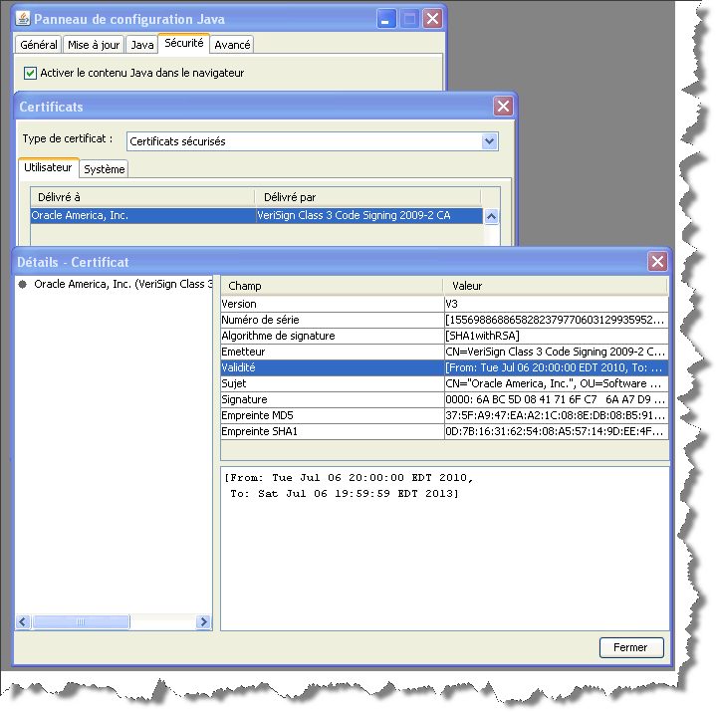This screenshot has width=716, height=712.
Task: Switch to the Avancé tab
Action: pyautogui.click(x=232, y=45)
